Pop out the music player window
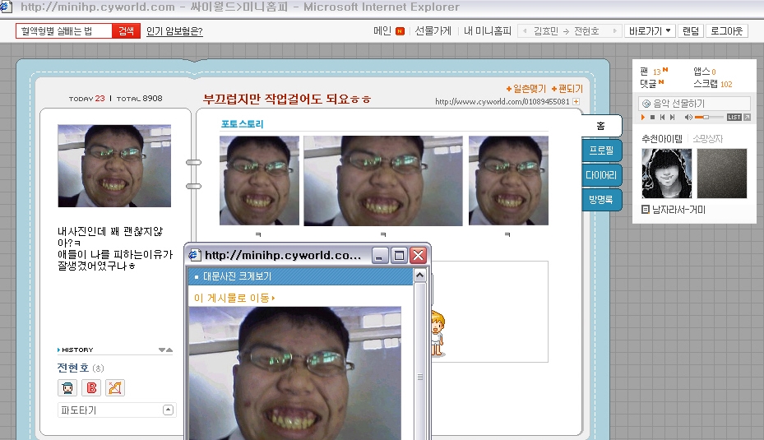 (747, 118)
